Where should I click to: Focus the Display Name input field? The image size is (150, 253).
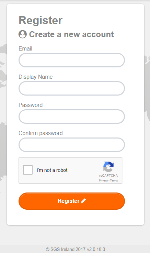72,88
